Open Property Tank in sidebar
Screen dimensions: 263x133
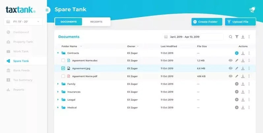tap(23, 42)
